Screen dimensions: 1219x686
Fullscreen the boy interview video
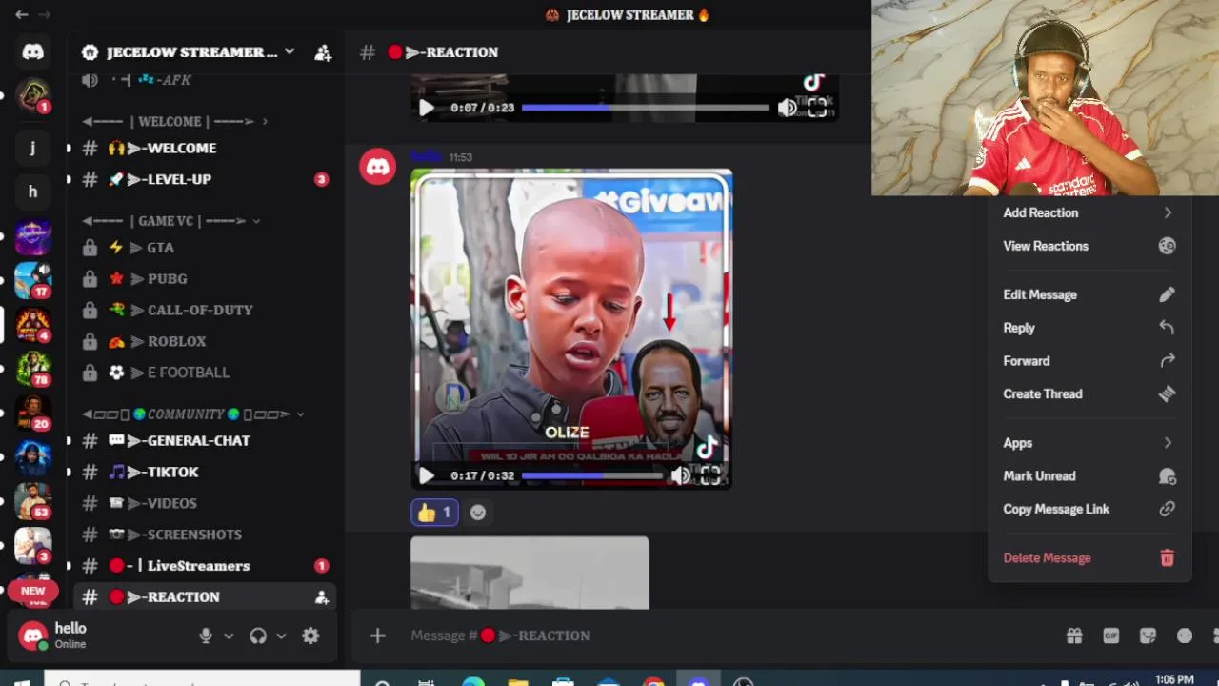point(711,475)
